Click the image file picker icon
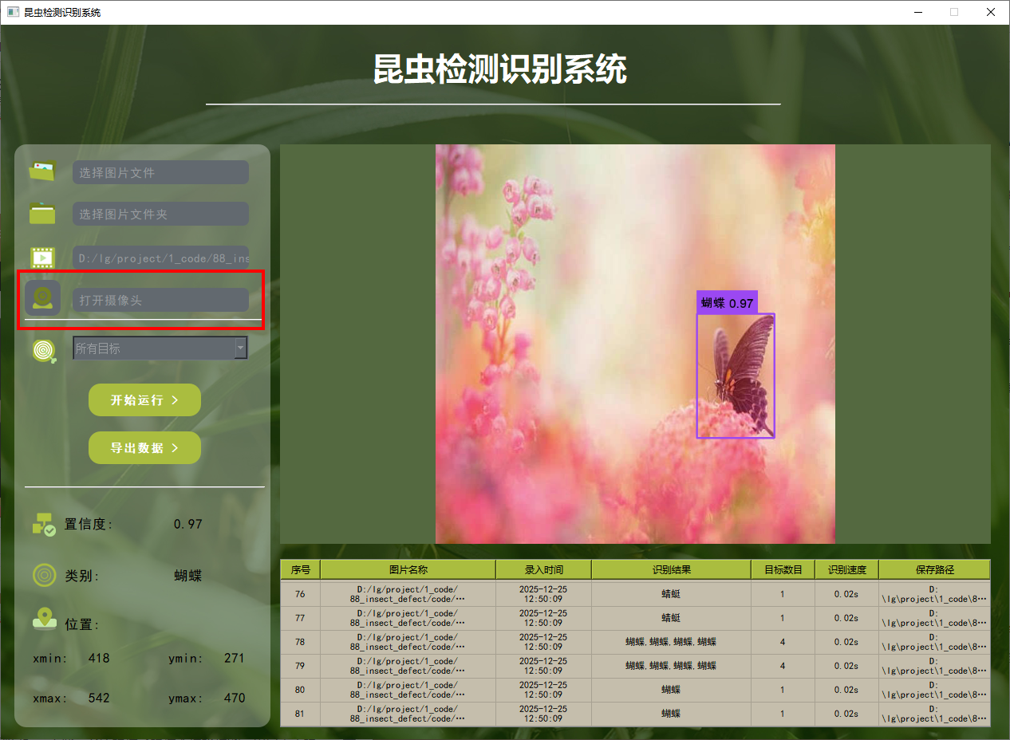The image size is (1010, 740). 42,171
